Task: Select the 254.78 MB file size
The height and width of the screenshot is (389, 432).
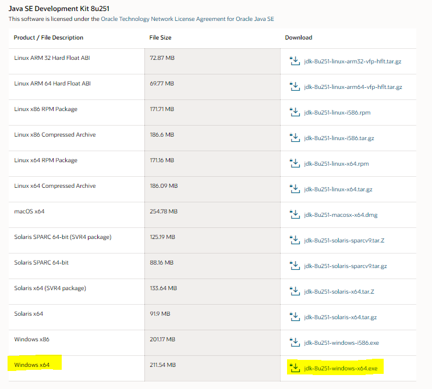Action: (164, 211)
